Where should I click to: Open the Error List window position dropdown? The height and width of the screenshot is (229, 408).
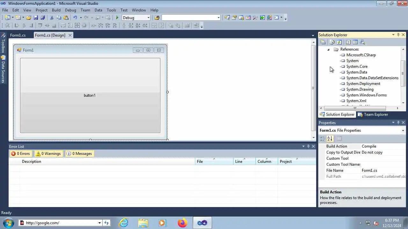(x=303, y=146)
